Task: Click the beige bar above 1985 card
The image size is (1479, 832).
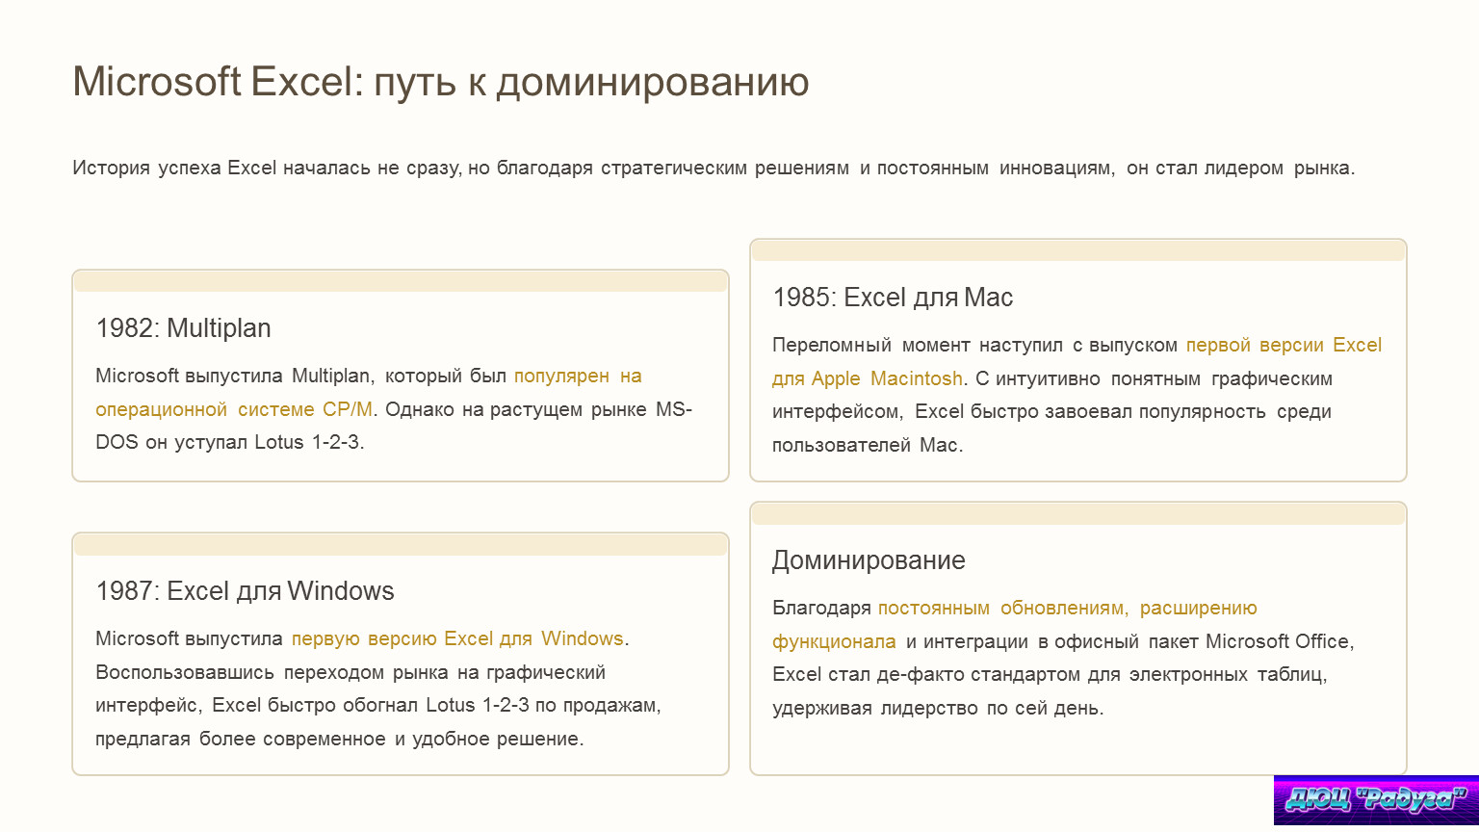Action: point(1077,251)
